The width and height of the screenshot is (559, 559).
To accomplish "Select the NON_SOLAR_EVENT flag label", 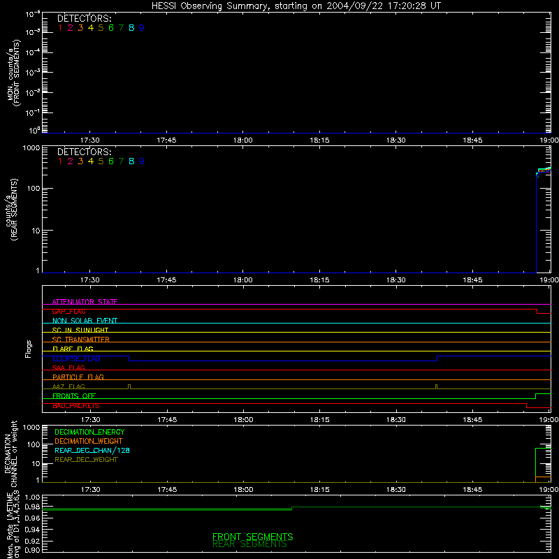I will point(85,321).
